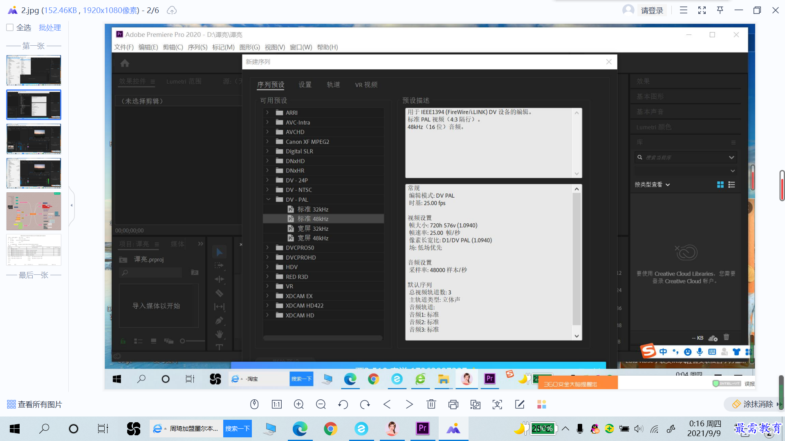
Task: Select the Hand tool
Action: tap(219, 334)
